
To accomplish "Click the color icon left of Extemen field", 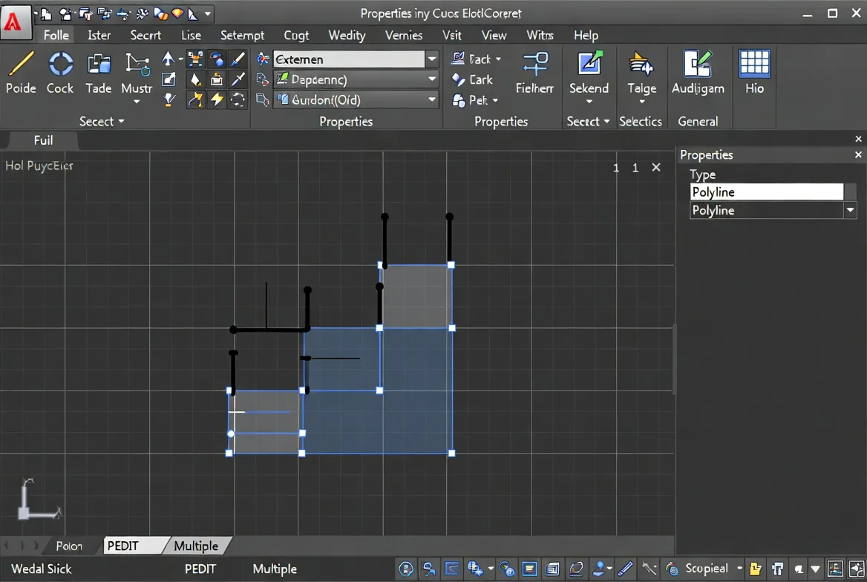I will 264,59.
